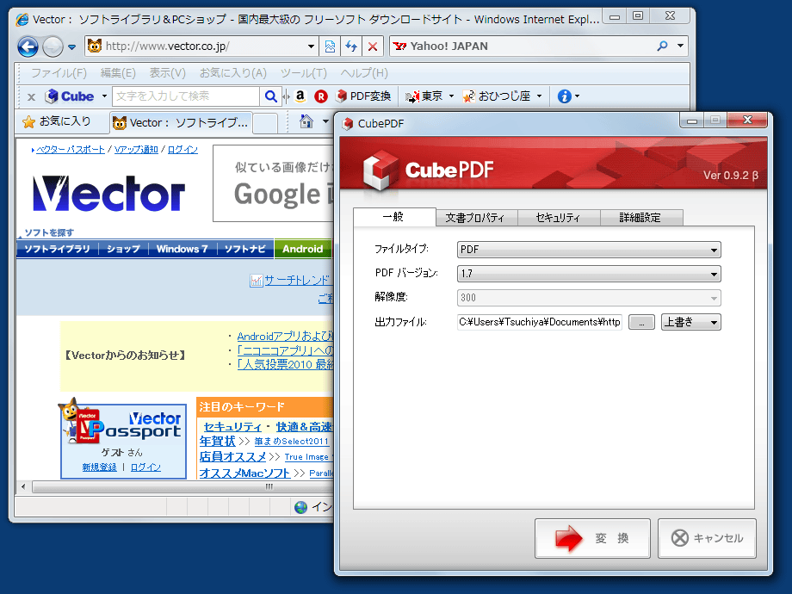Screen dimensions: 792x594
Task: Go back with the IE back arrow
Action: coord(28,47)
